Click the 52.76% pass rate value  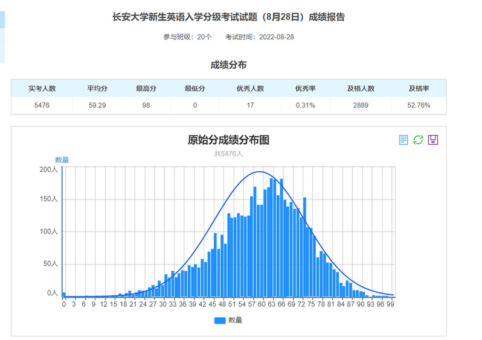tap(419, 105)
